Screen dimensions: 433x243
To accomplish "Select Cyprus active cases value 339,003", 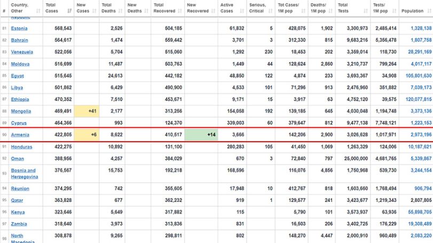I will [x=235, y=123].
